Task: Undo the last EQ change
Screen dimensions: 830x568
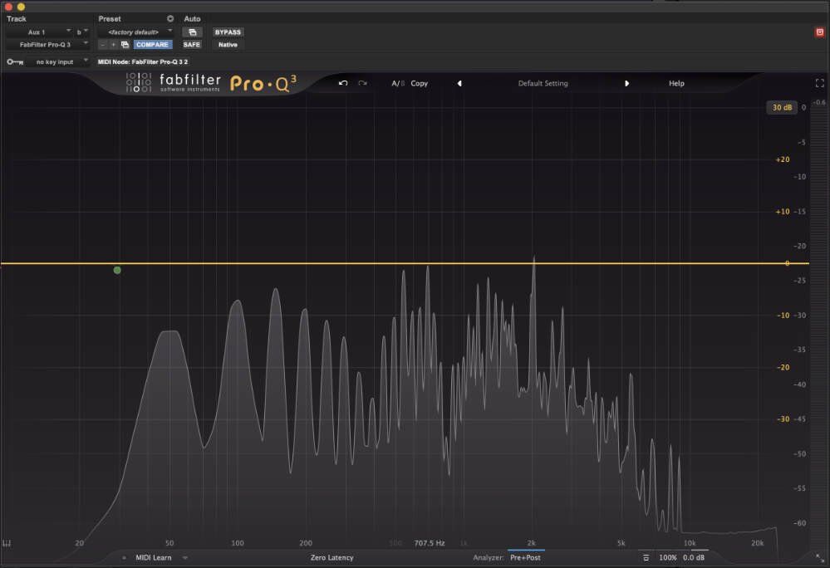Action: coord(343,83)
